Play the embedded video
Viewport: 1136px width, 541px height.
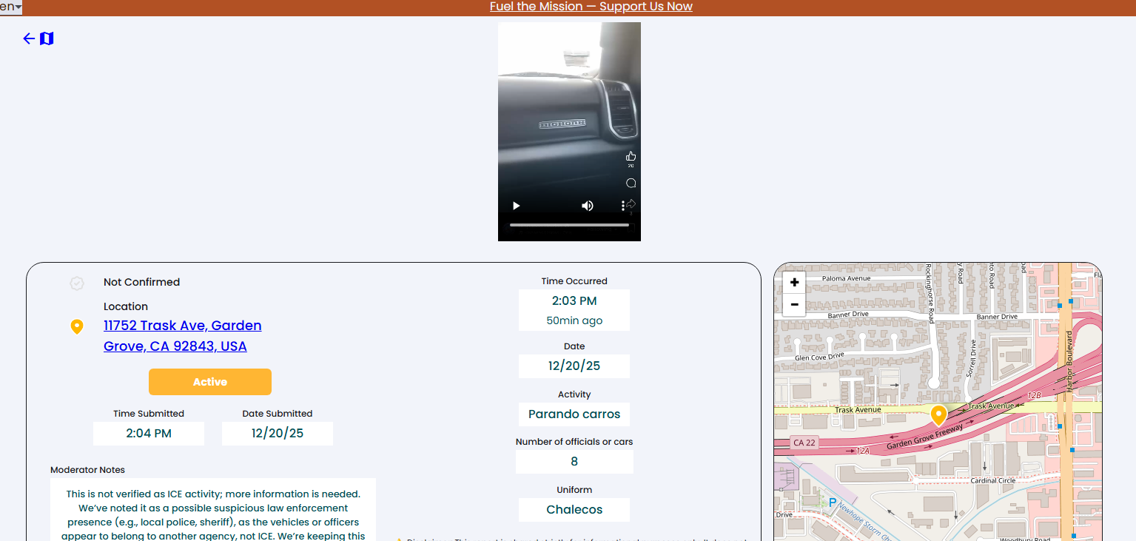coord(517,206)
